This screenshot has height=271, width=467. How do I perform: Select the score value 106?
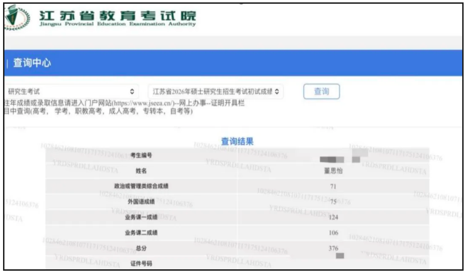(333, 233)
